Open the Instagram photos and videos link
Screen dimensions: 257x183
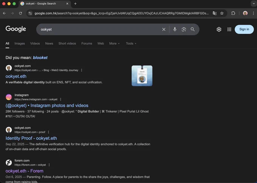coord(47,105)
